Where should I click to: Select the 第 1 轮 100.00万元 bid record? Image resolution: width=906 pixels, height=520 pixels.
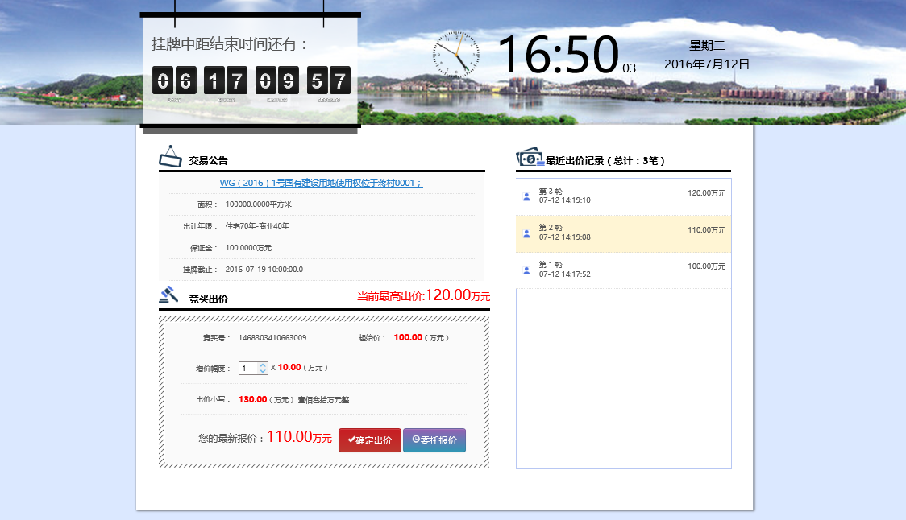pos(623,270)
